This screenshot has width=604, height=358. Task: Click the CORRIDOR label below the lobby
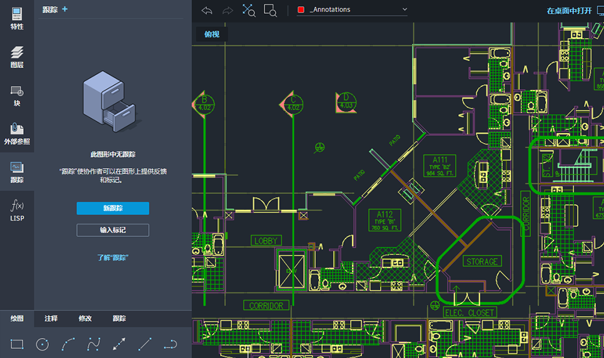(266, 306)
